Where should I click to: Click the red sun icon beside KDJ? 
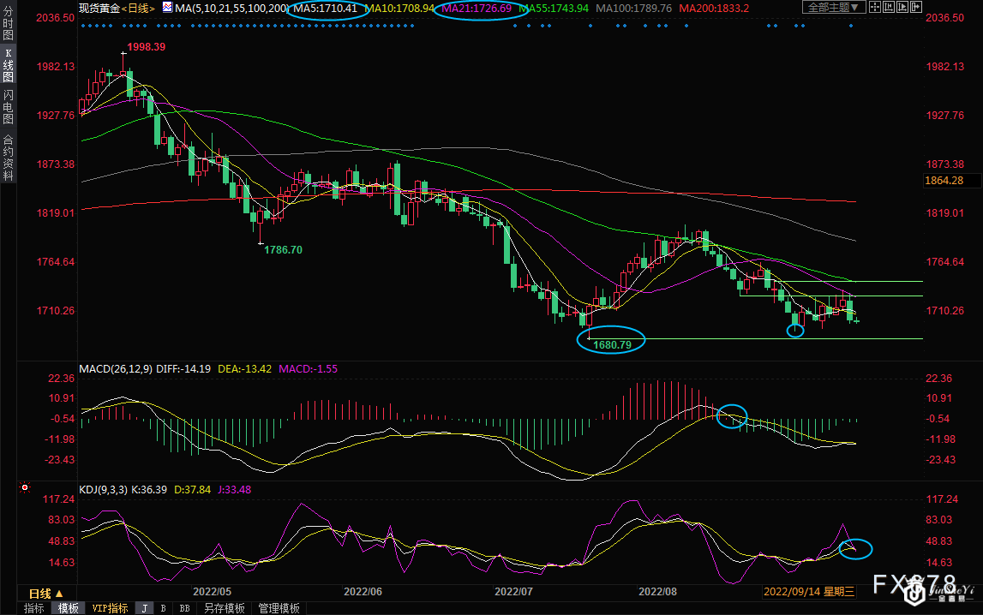point(25,489)
